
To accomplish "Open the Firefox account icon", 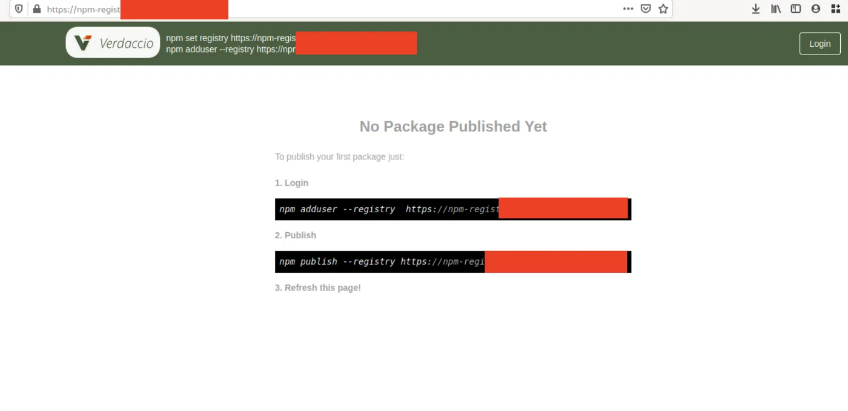I will point(816,9).
